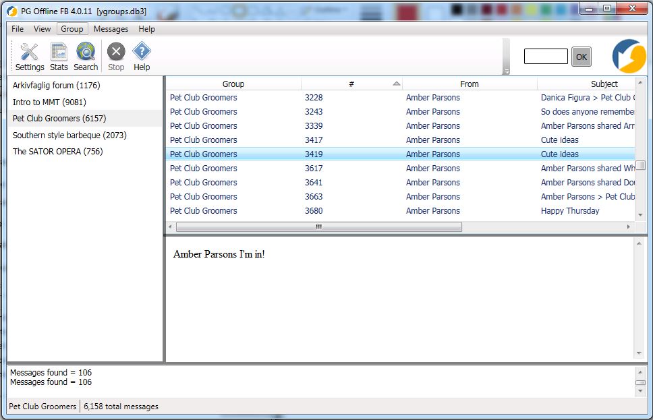Select Arkivfaglig forum group

click(56, 86)
